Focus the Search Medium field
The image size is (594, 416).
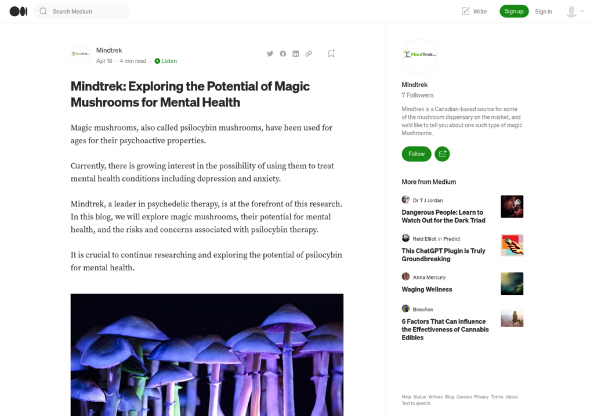coord(82,11)
